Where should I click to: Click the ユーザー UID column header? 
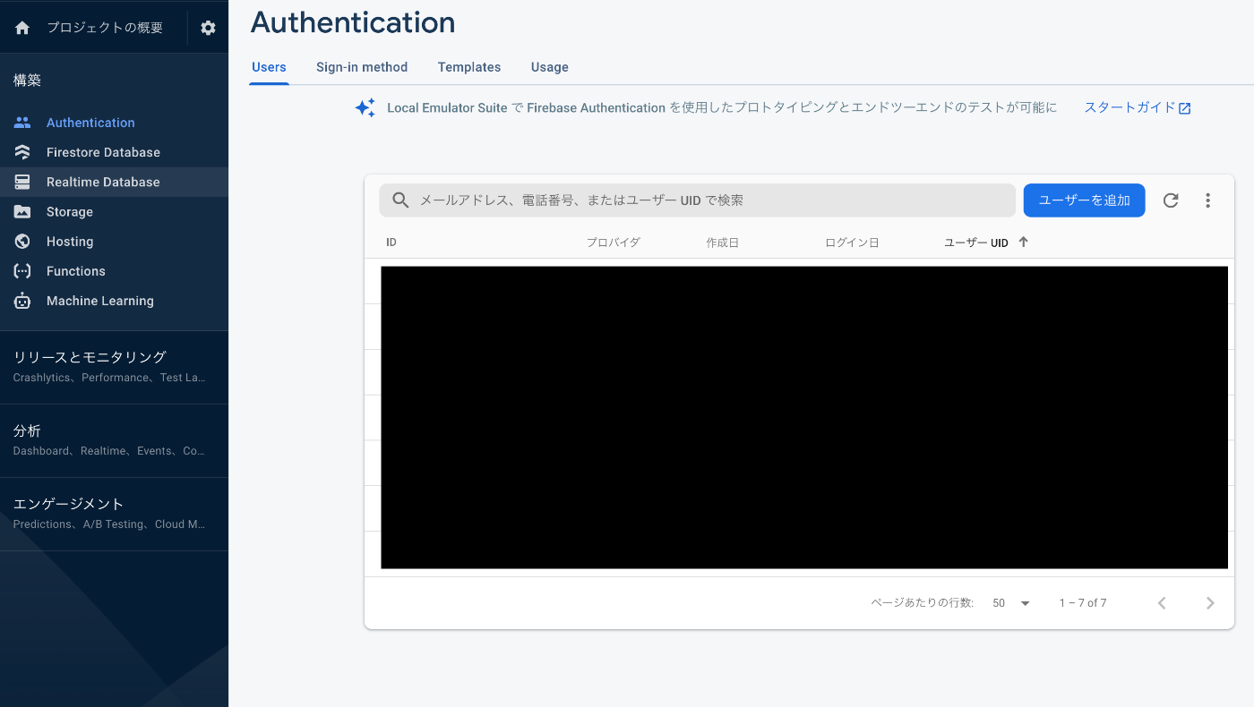(x=976, y=243)
